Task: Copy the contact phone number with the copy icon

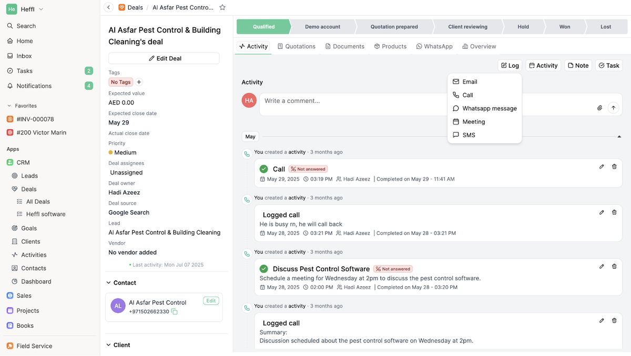Action: pyautogui.click(x=174, y=311)
